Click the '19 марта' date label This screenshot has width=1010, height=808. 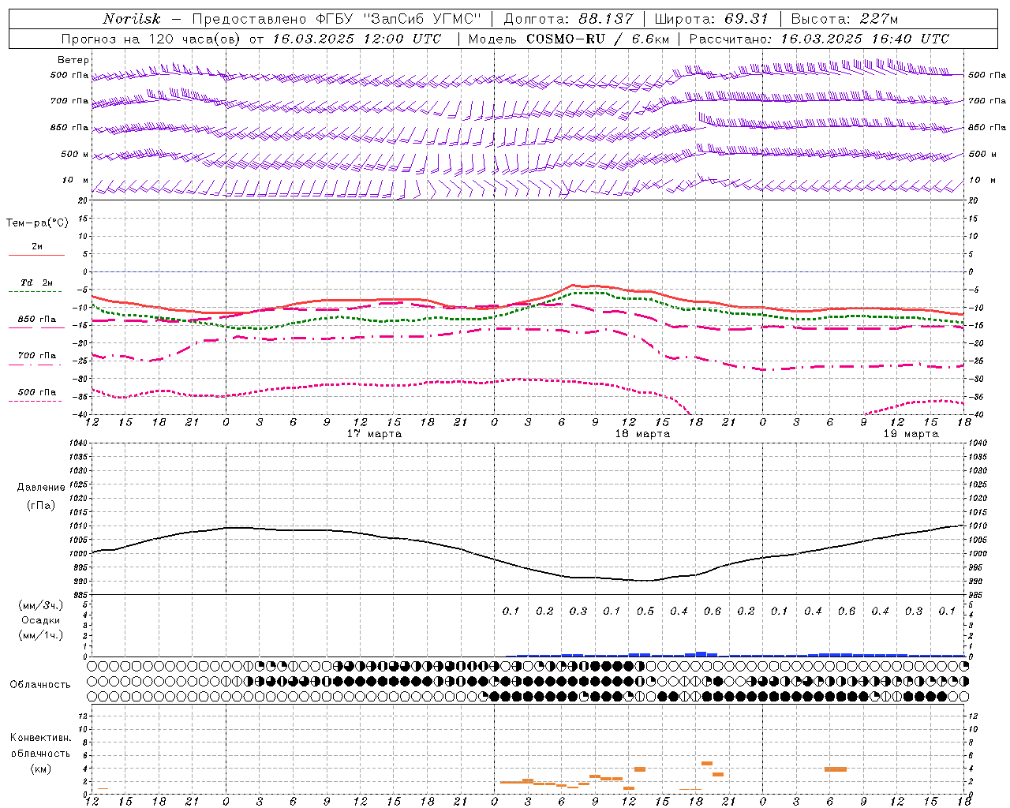point(911,433)
